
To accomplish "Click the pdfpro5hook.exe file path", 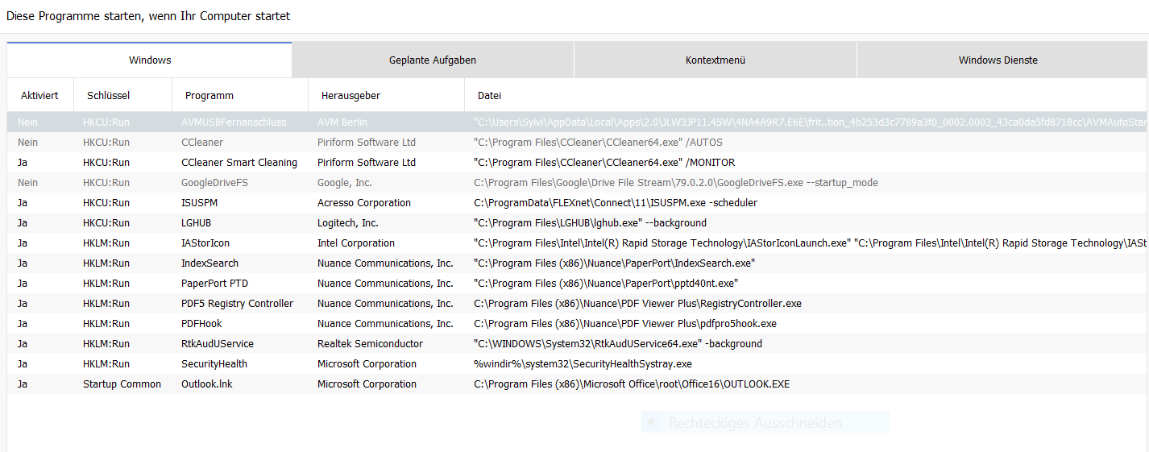I will point(625,324).
